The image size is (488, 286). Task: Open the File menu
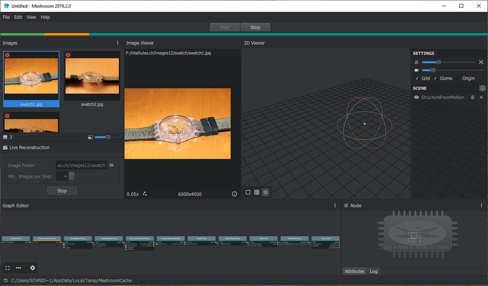[x=6, y=17]
